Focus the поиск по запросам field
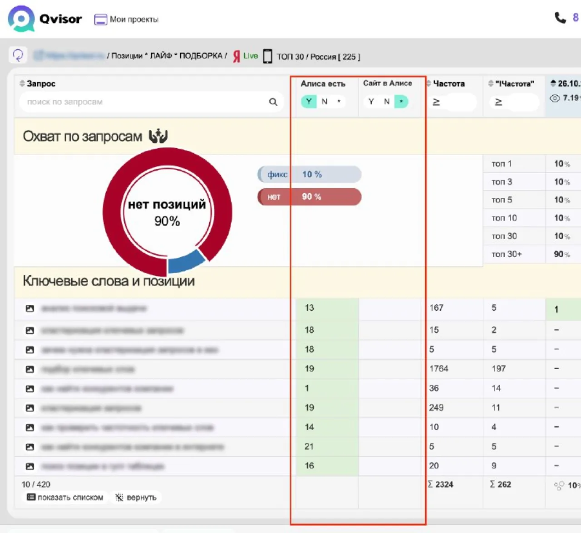The width and height of the screenshot is (581, 533). (151, 102)
